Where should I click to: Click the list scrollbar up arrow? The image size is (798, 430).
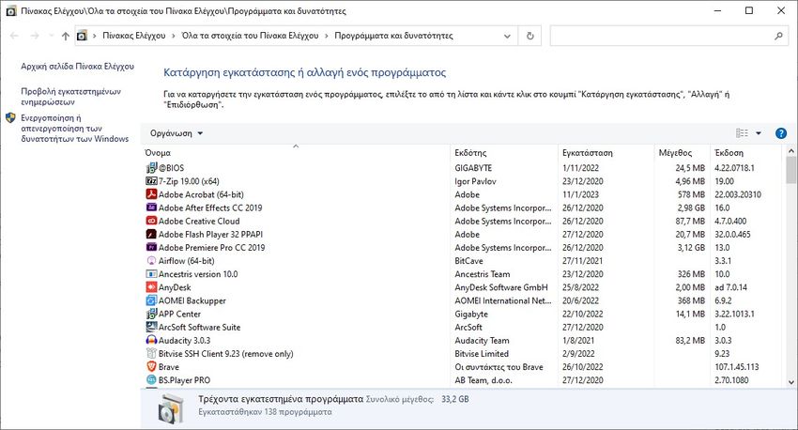click(790, 151)
